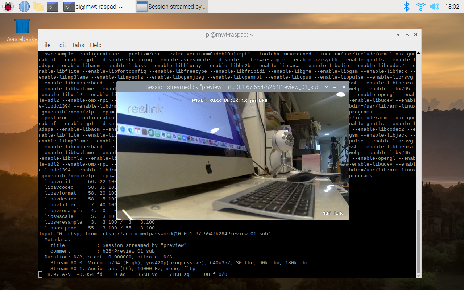Screen dimensions: 464x290
Task: Open the terminal File menu
Action: pyautogui.click(x=46, y=45)
